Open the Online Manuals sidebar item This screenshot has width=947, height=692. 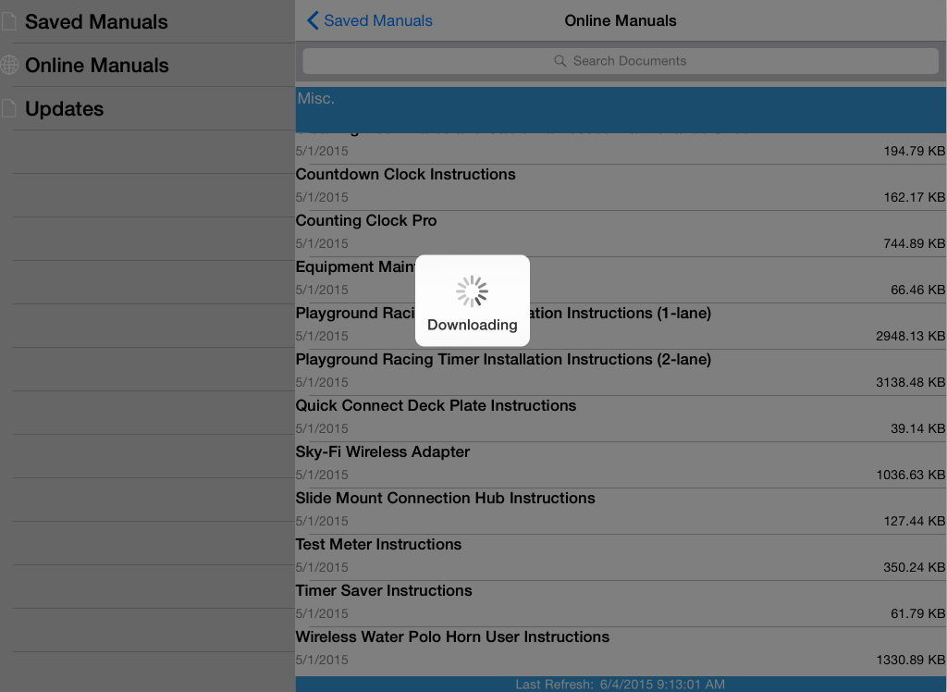(x=147, y=66)
